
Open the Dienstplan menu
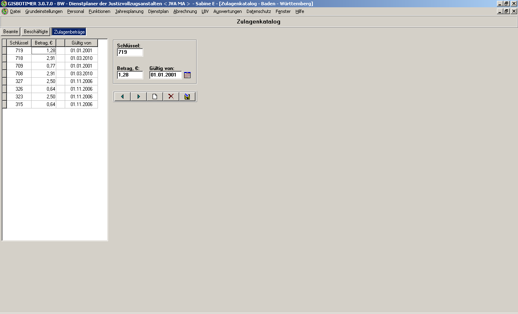point(158,11)
